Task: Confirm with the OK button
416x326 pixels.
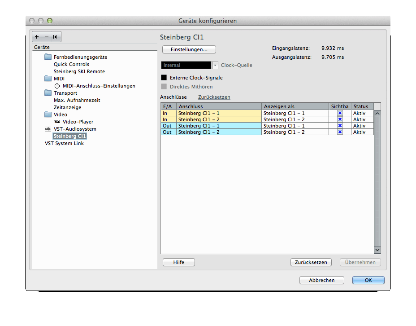Action: point(368,280)
